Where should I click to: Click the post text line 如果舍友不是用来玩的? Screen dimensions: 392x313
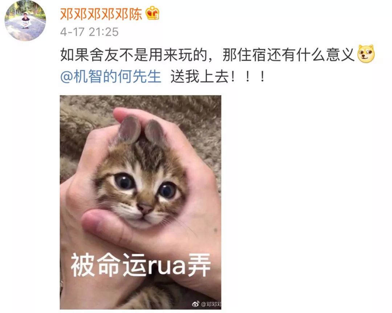[134, 54]
